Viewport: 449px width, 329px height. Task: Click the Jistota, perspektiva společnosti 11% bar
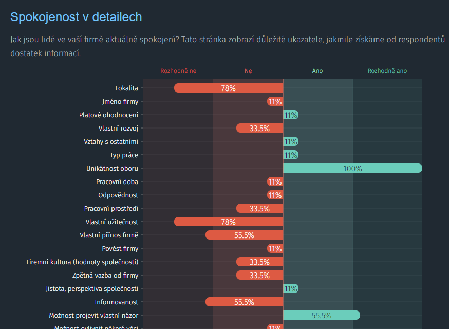[x=291, y=288]
